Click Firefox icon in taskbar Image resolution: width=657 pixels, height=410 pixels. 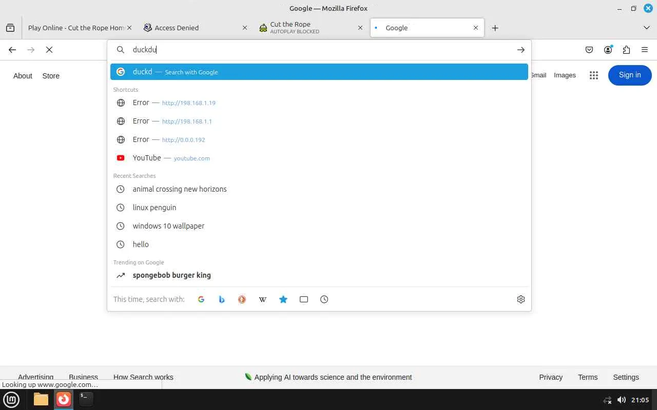64,399
